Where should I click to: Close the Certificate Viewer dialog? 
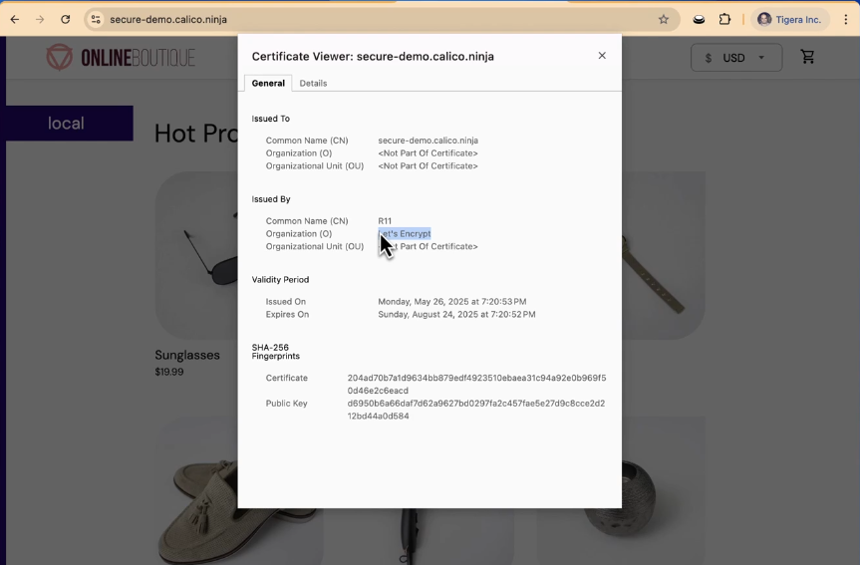pyautogui.click(x=602, y=56)
